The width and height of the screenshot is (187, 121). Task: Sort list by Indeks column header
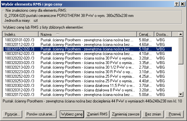[x=20, y=34]
